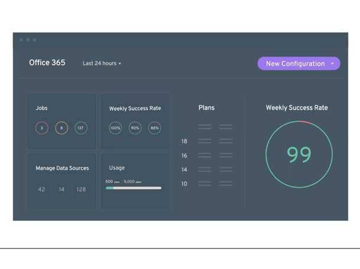Click the Jobs circle showing 8
The height and width of the screenshot is (269, 360).
click(x=61, y=128)
